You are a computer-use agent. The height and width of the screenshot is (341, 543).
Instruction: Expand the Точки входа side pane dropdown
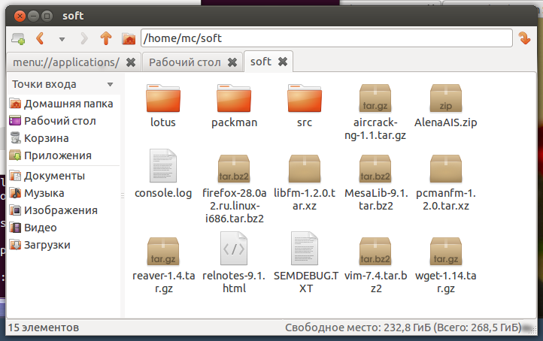pos(110,84)
